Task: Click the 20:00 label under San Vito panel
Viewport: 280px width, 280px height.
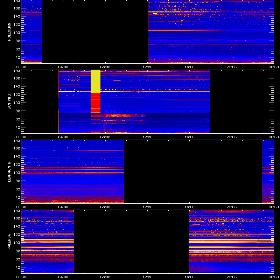Action: 232,137
